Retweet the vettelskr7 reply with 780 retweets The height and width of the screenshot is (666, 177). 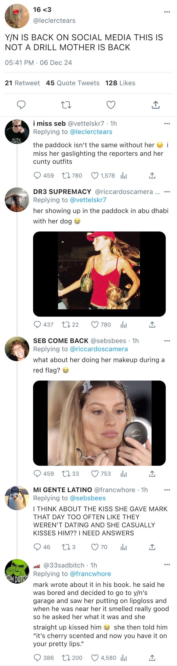tap(65, 176)
